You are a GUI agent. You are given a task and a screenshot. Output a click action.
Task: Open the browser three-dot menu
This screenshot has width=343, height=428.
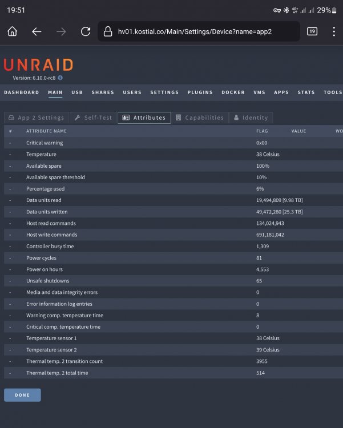[334, 31]
